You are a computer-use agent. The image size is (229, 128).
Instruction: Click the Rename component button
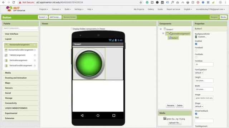pyautogui.click(x=171, y=106)
